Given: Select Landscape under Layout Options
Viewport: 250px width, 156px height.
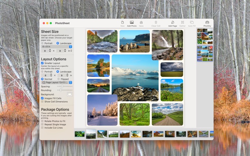Looking at the screenshot, I should (58, 72).
